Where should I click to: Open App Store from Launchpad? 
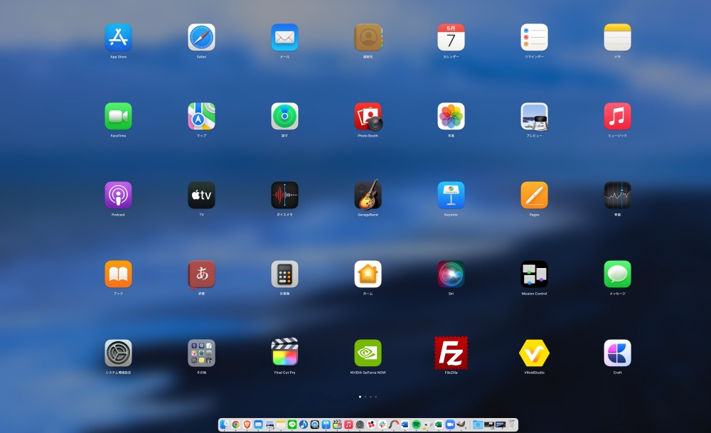118,37
